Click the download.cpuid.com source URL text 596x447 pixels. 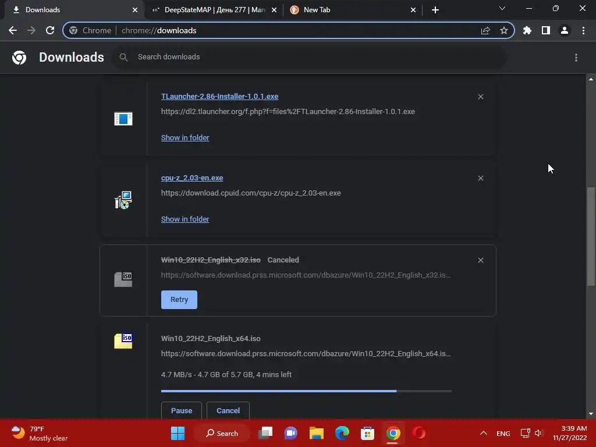(251, 193)
